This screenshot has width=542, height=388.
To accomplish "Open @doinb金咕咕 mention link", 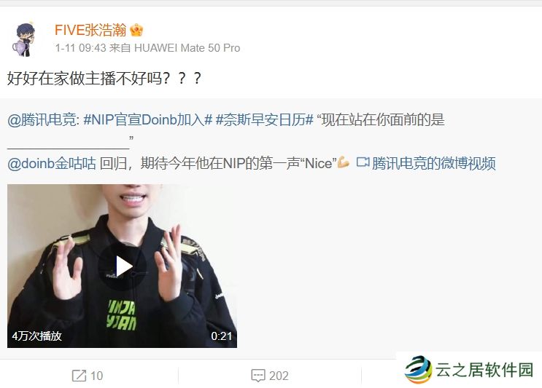I will [52, 163].
